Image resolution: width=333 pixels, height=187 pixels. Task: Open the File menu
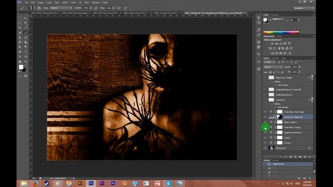pos(27,3)
